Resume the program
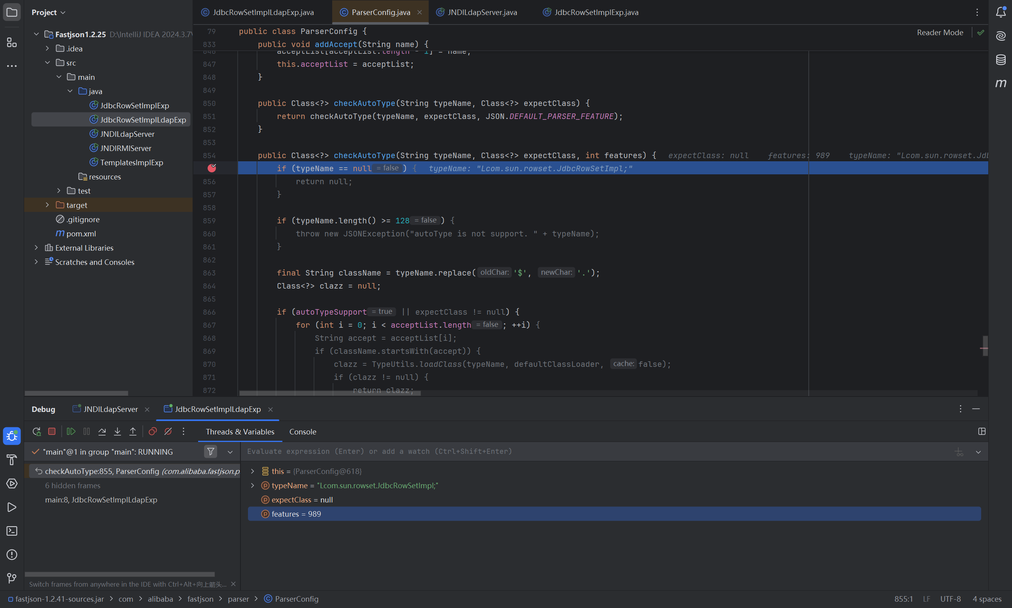 [71, 431]
